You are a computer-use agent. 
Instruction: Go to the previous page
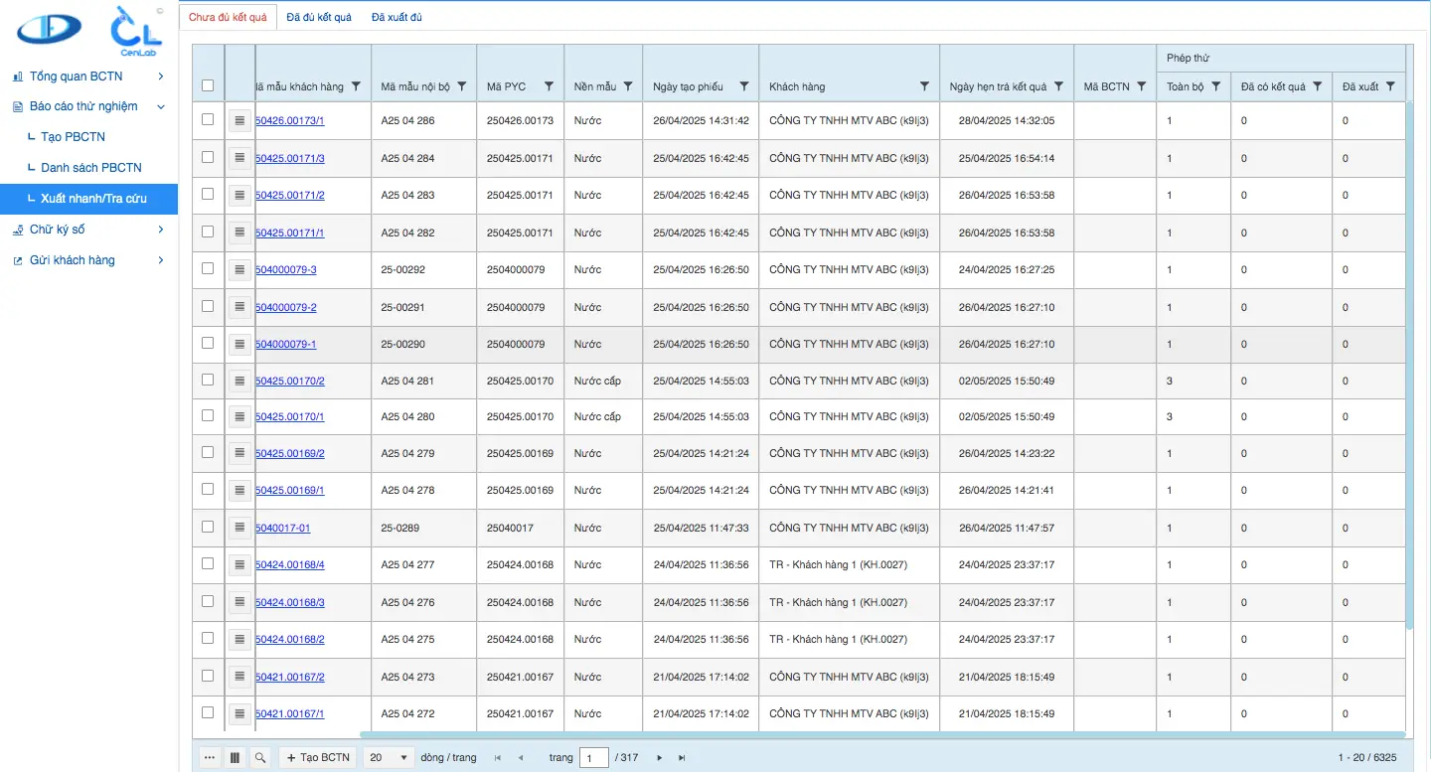pos(521,758)
